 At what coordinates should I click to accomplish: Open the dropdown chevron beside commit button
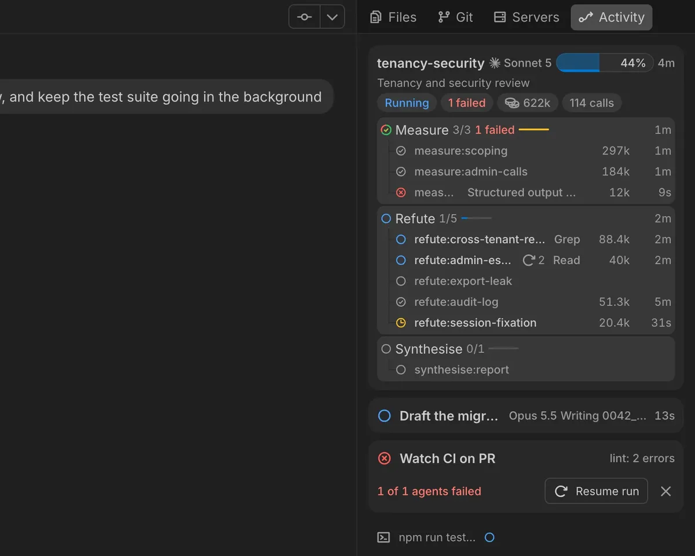(x=332, y=17)
